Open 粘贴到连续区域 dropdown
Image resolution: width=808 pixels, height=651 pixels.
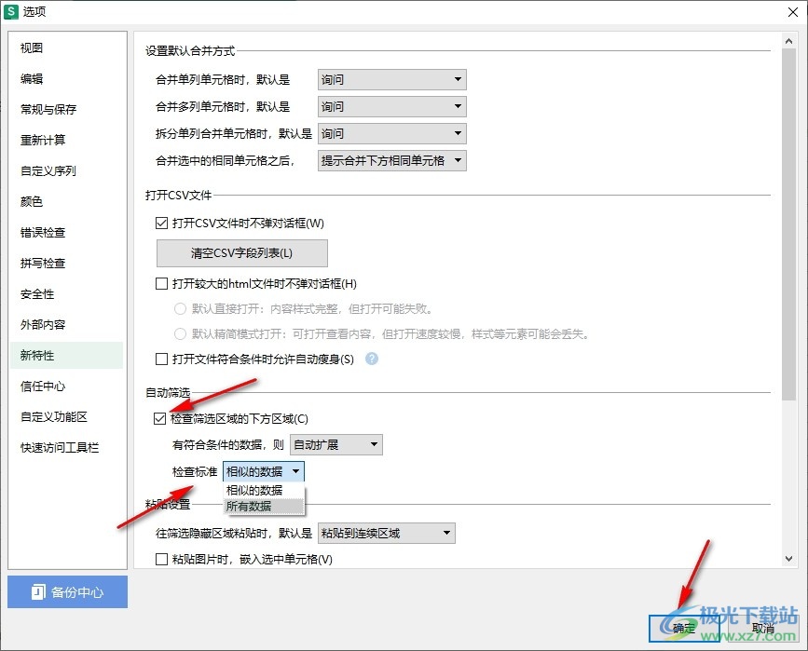click(x=387, y=533)
